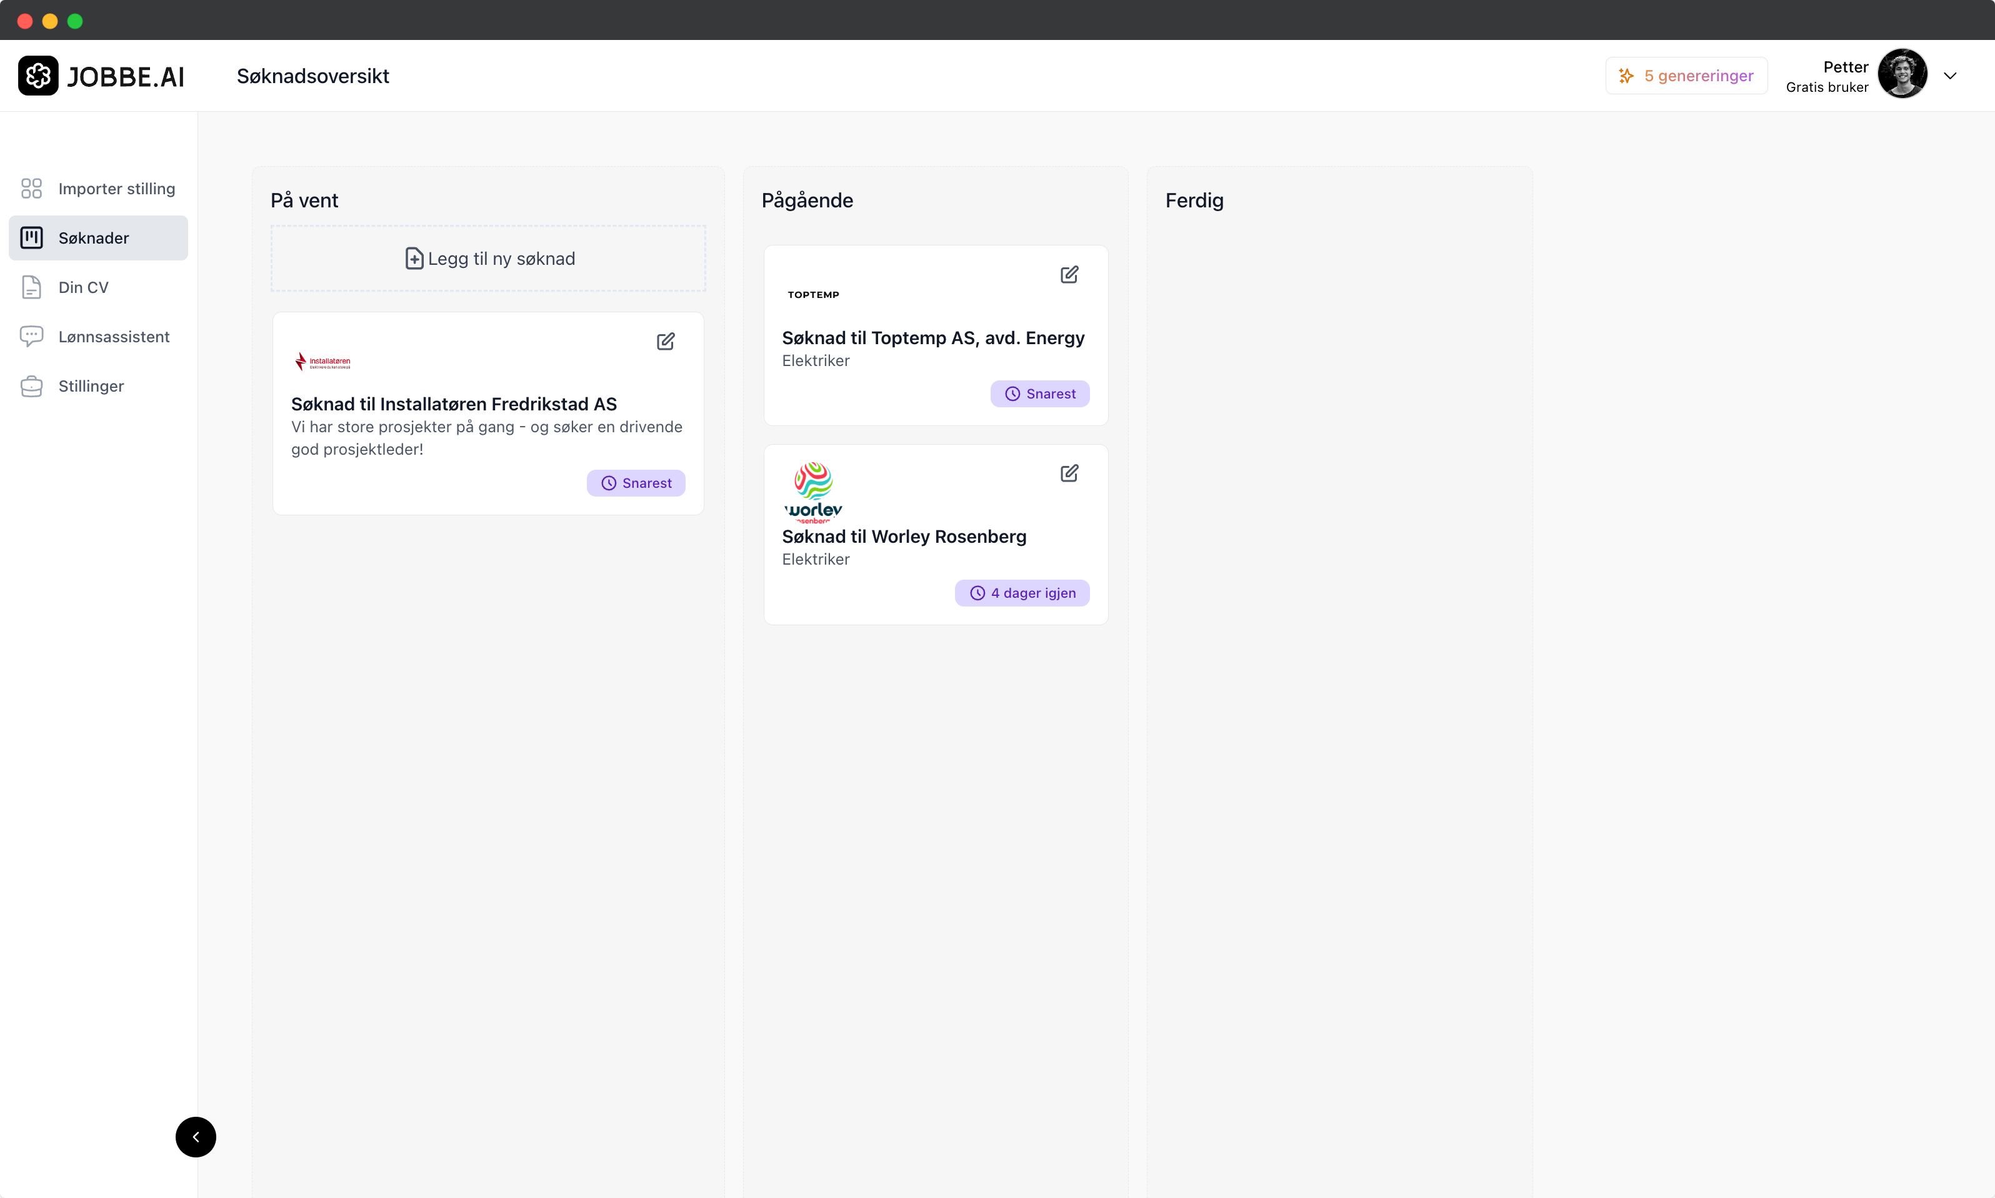
Task: Click the 5 genereringer button
Action: pos(1686,76)
